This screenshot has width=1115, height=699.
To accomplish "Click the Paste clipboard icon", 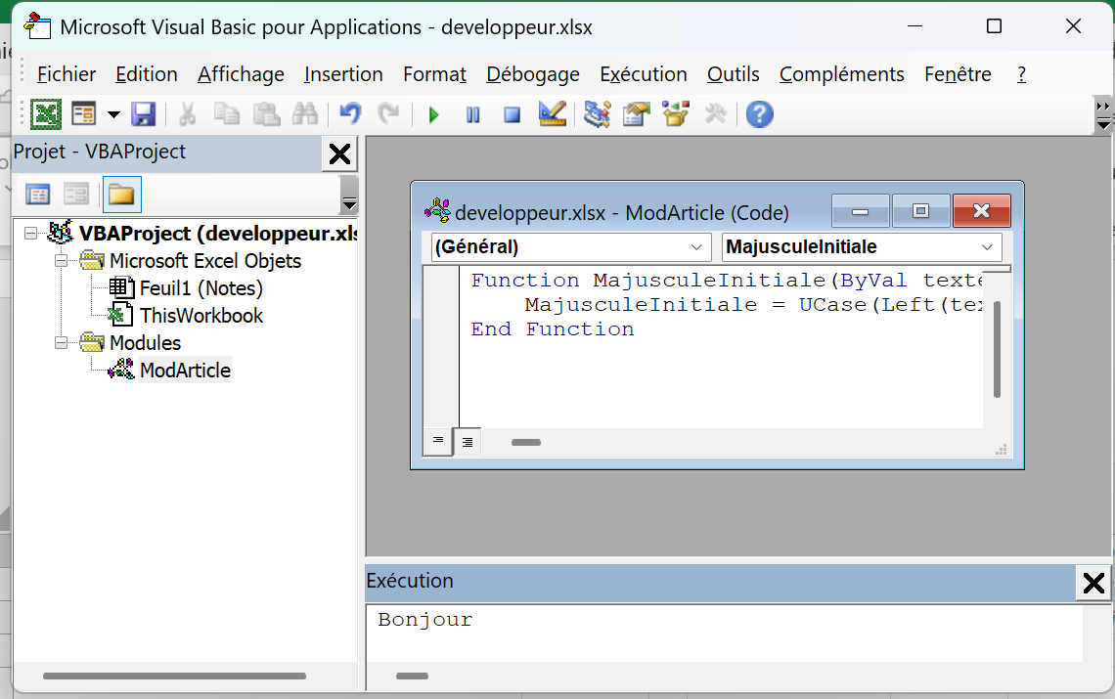I will pyautogui.click(x=267, y=114).
